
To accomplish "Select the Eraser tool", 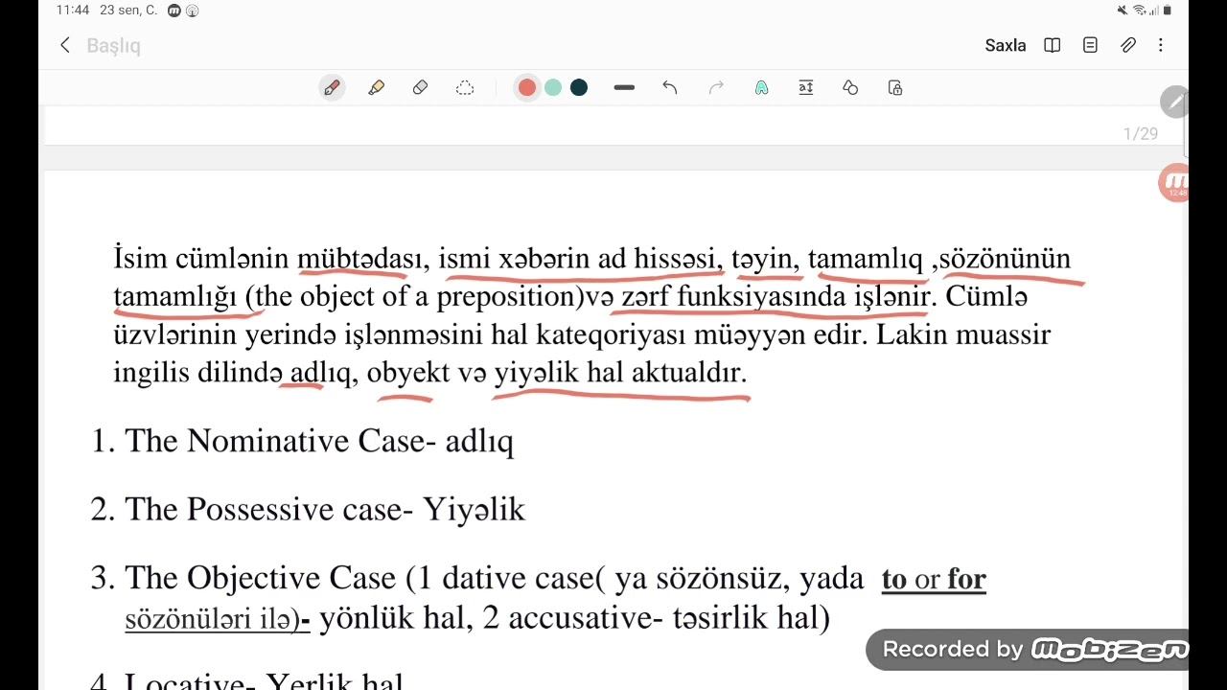I will 420,88.
